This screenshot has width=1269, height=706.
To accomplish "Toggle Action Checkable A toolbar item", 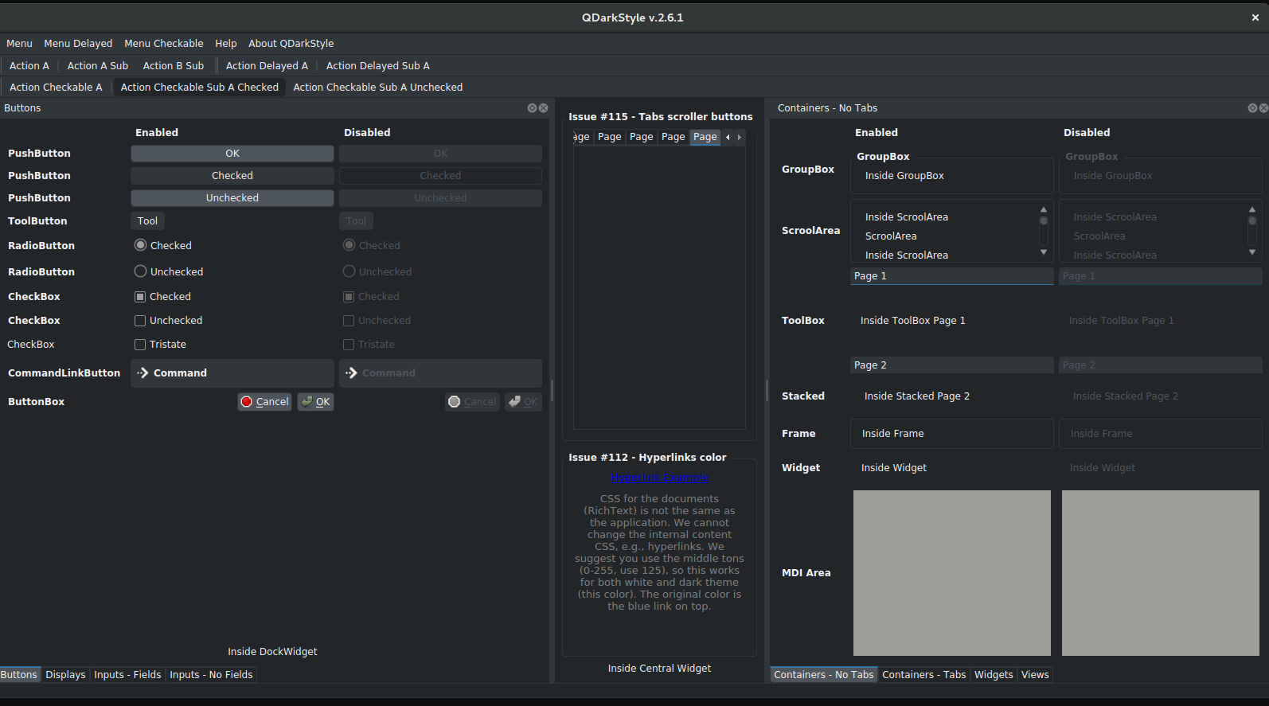I will tap(56, 88).
